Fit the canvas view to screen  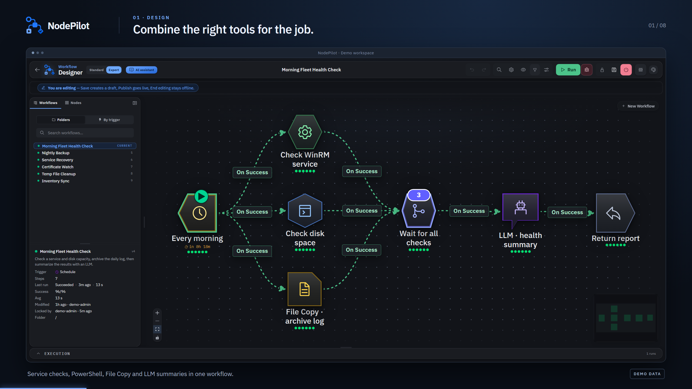coord(157,329)
